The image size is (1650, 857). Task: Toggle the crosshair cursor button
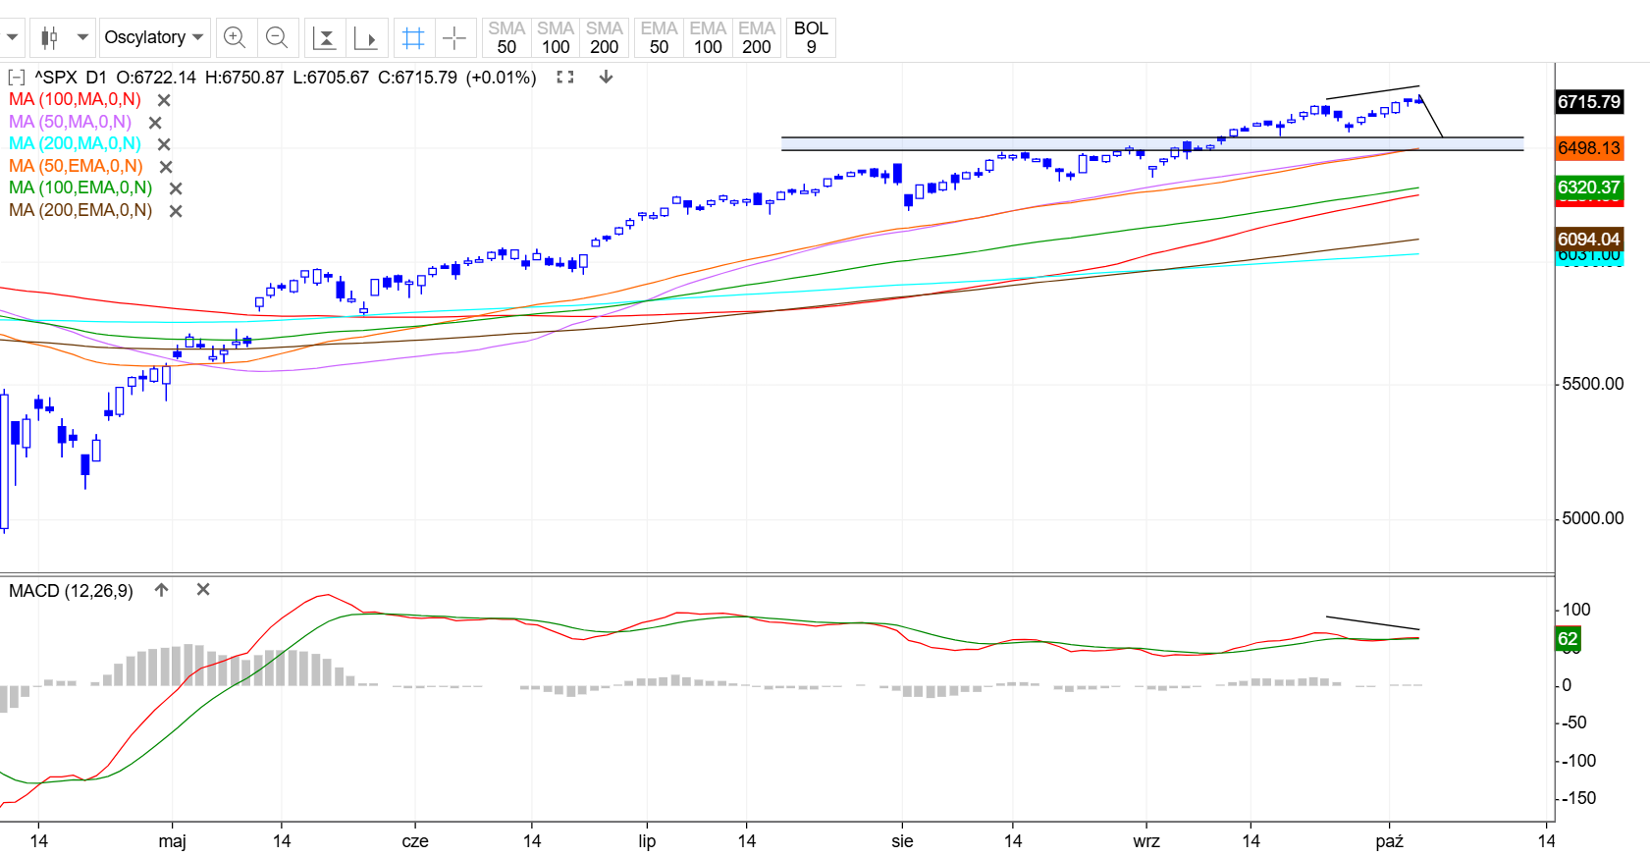pyautogui.click(x=454, y=38)
